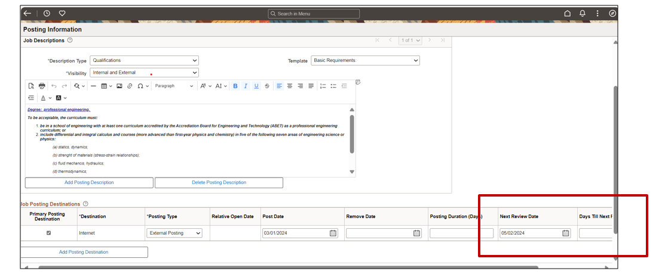Insert a horizontal line

point(93,86)
